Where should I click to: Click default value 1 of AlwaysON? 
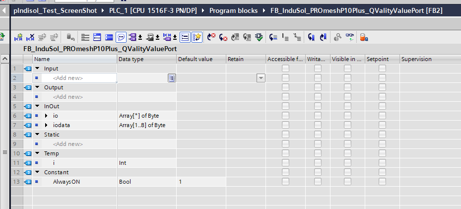(201, 182)
